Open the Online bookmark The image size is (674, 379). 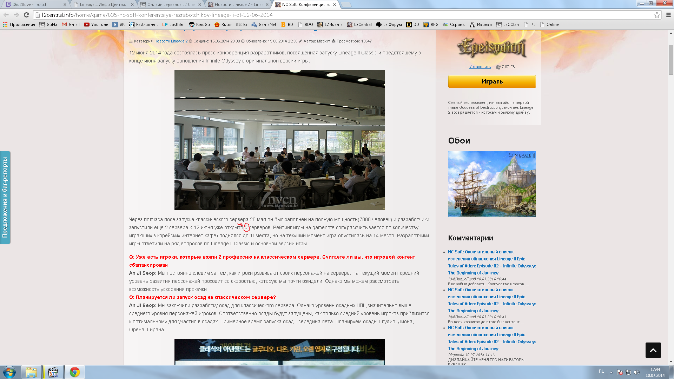(x=549, y=25)
